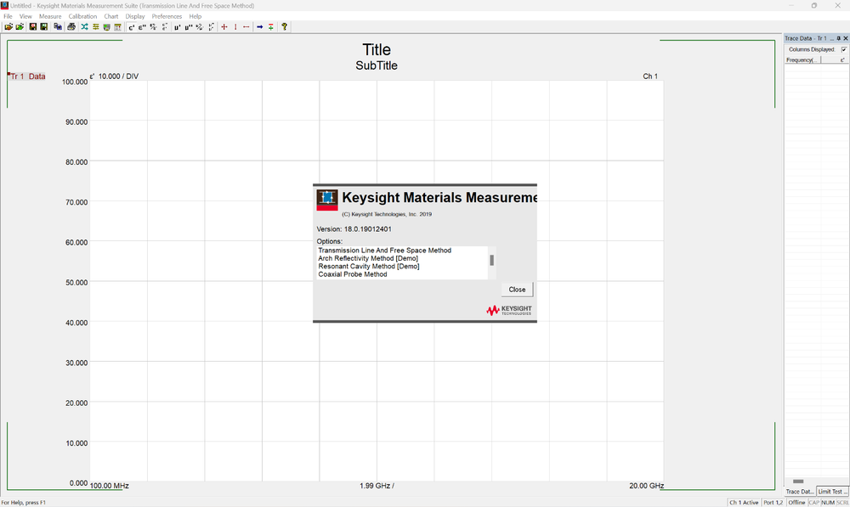Screen dimensions: 850x507
Task: Click the e'' imaginary permittivity toolbar icon
Action: point(142,27)
